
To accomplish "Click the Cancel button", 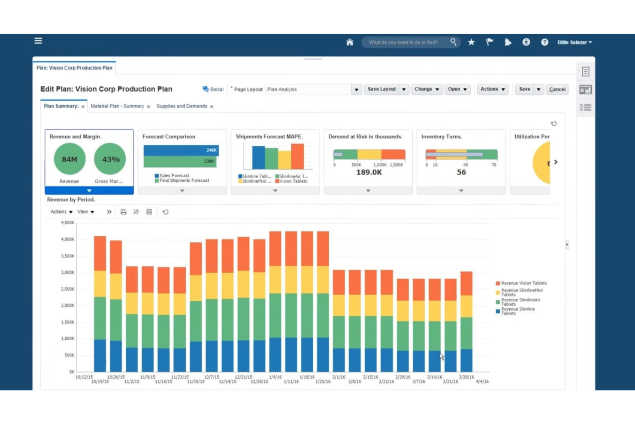I will point(557,89).
